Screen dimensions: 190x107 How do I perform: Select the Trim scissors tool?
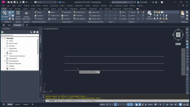click(x=138, y=12)
